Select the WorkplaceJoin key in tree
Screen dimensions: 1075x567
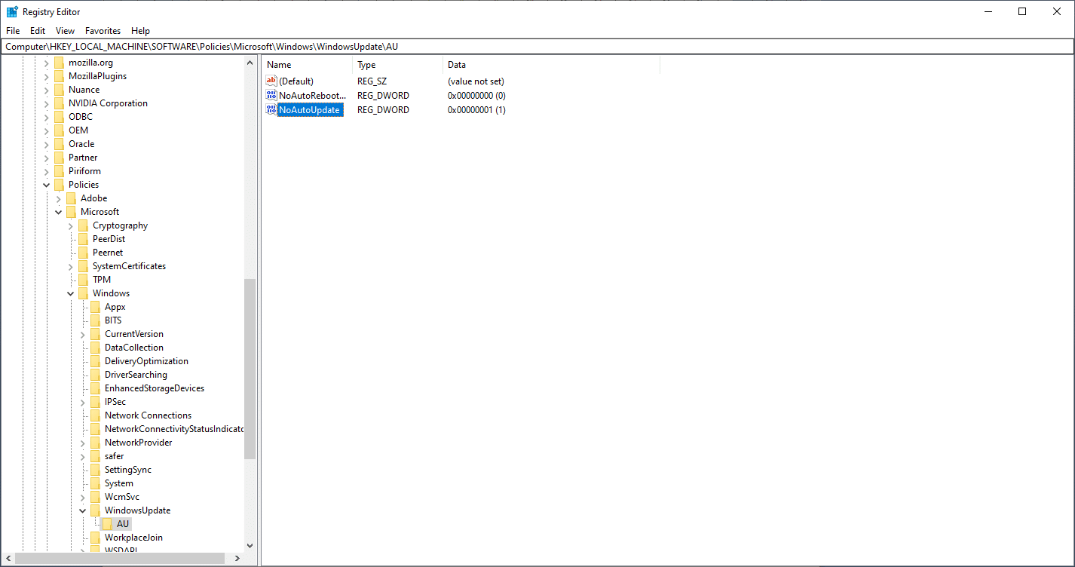point(133,538)
